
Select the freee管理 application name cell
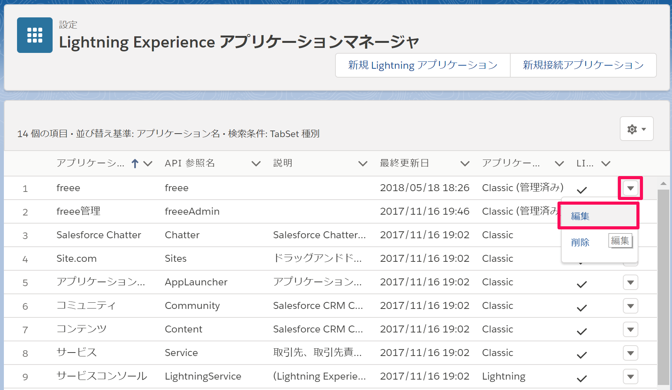(79, 211)
